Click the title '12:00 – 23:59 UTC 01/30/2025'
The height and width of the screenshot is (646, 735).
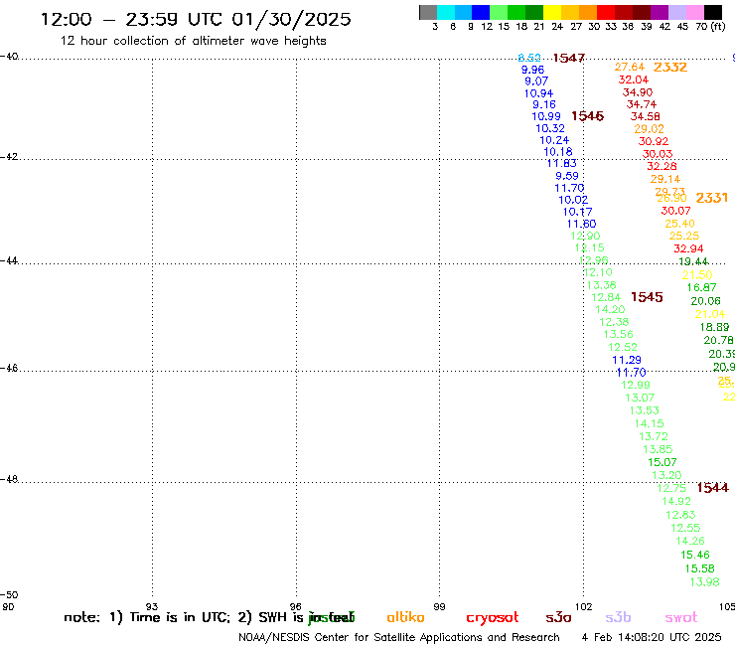tap(196, 19)
